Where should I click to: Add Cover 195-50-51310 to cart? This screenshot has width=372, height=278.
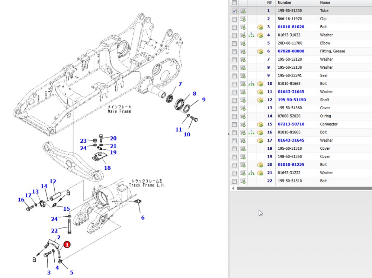[243, 149]
